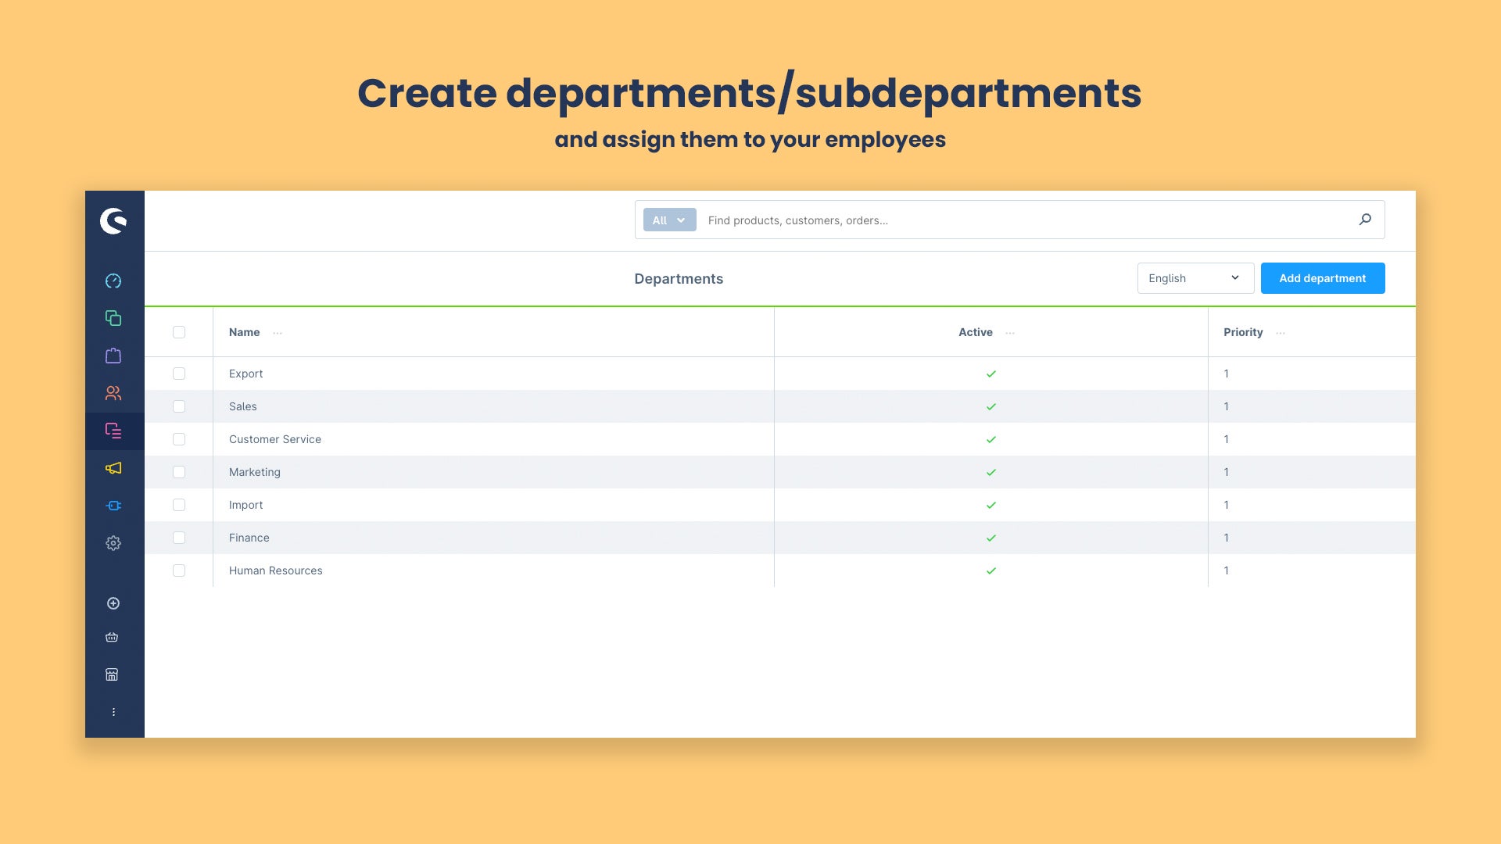Click the active checkmark for Sales

(x=991, y=406)
